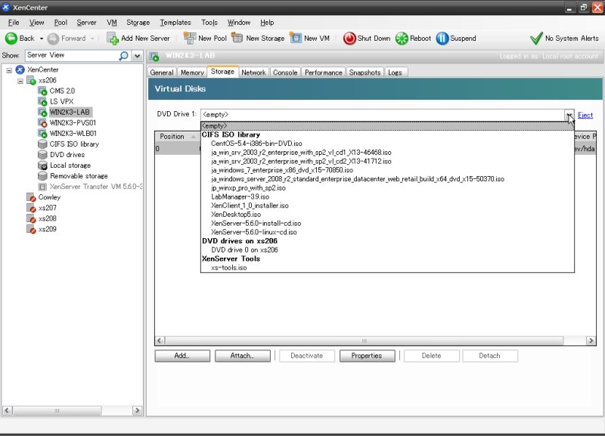Select the WIN2K3-PVS01 VM icon

tap(42, 123)
